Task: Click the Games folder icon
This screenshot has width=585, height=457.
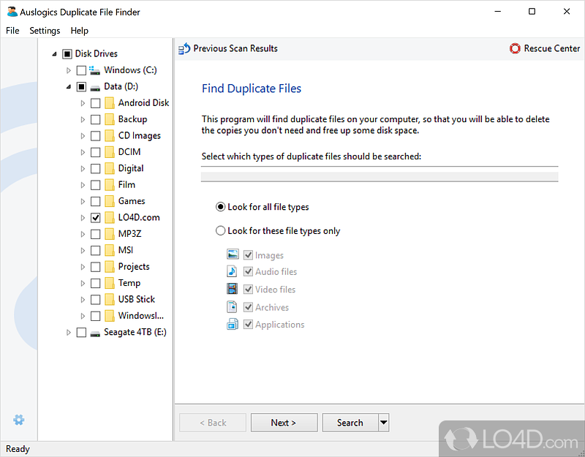Action: [109, 201]
